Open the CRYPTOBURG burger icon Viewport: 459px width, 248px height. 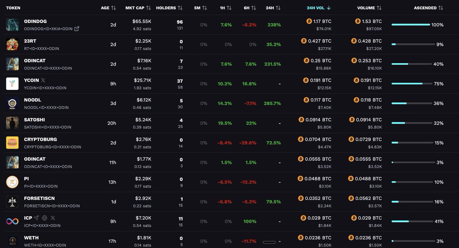[x=12, y=143]
